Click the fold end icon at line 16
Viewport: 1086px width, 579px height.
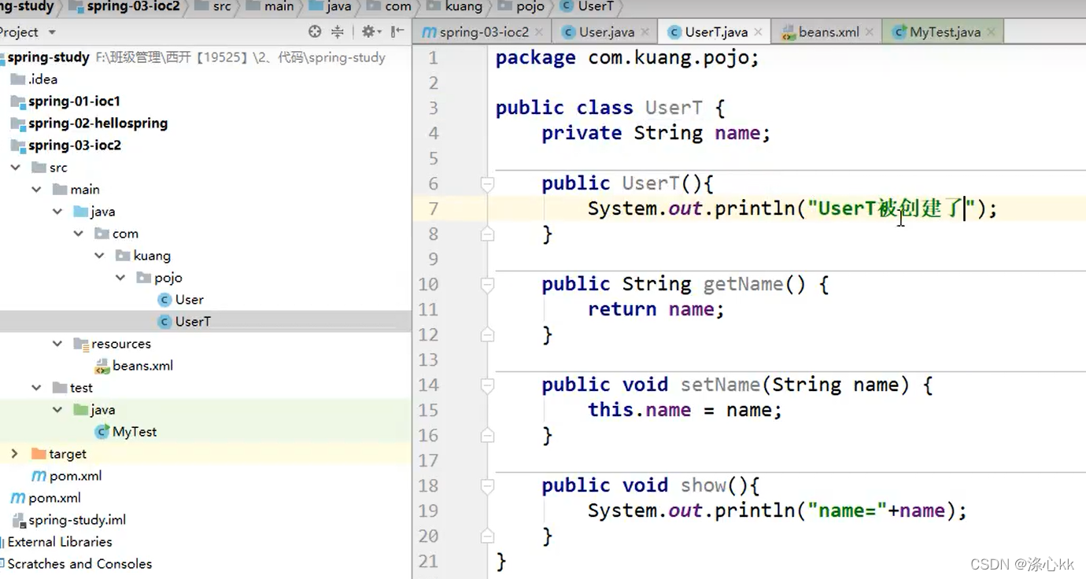[487, 435]
